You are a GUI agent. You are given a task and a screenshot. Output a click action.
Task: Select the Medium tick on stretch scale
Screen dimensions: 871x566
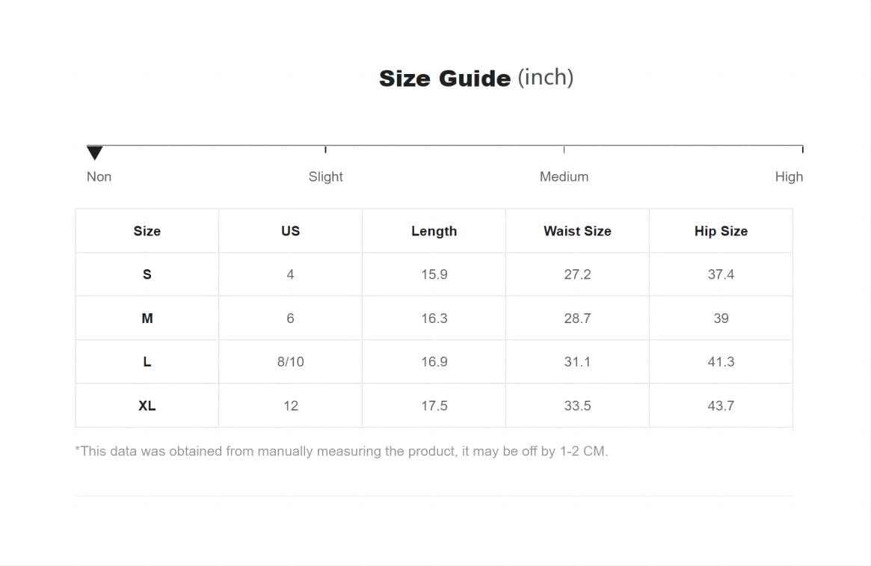564,150
